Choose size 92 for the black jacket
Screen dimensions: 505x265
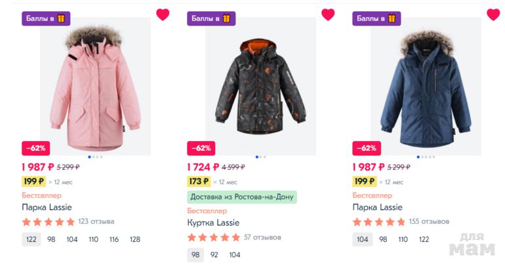pos(215,255)
